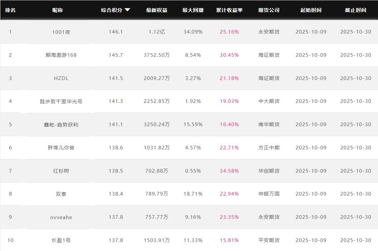Sort by 最大回撤 column header
Screen dimensions: 378x251
(193, 10)
